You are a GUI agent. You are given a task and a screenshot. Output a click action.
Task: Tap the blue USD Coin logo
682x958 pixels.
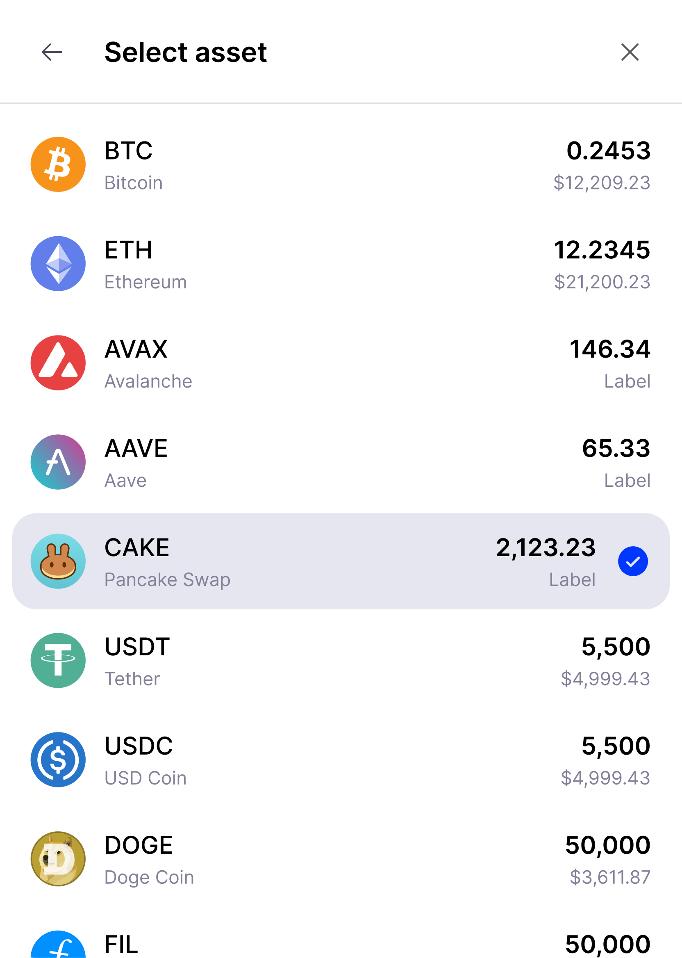pyautogui.click(x=58, y=759)
